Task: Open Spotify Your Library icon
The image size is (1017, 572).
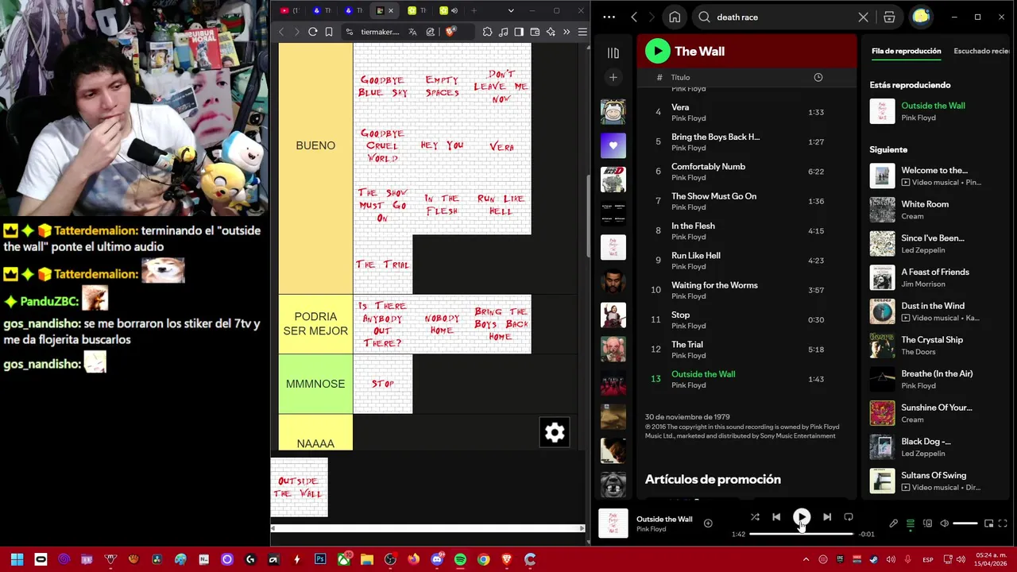Action: tap(613, 53)
